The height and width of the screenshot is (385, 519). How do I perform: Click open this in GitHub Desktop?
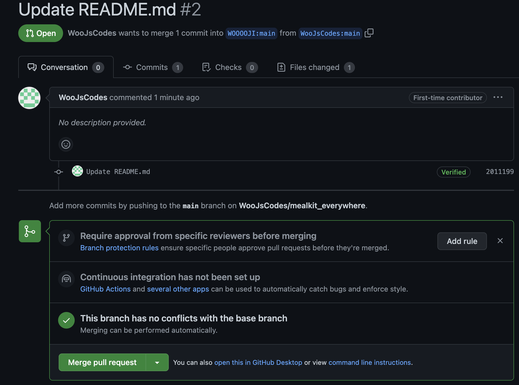click(258, 363)
